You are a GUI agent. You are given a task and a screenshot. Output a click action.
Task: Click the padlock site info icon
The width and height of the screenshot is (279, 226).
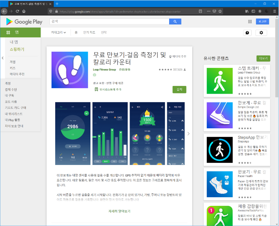point(56,11)
